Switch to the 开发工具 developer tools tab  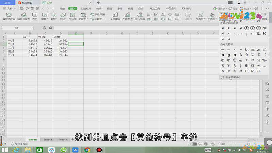(x=155, y=8)
